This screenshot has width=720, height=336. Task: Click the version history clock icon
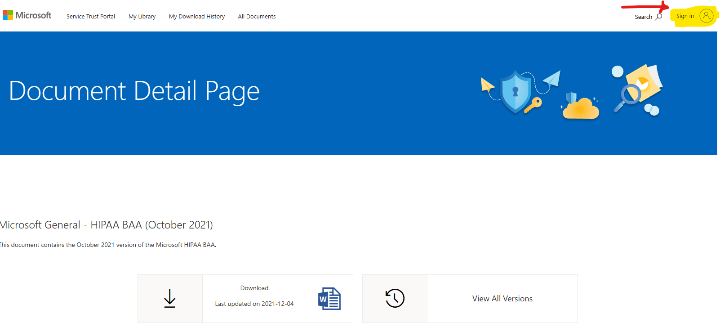(x=395, y=298)
